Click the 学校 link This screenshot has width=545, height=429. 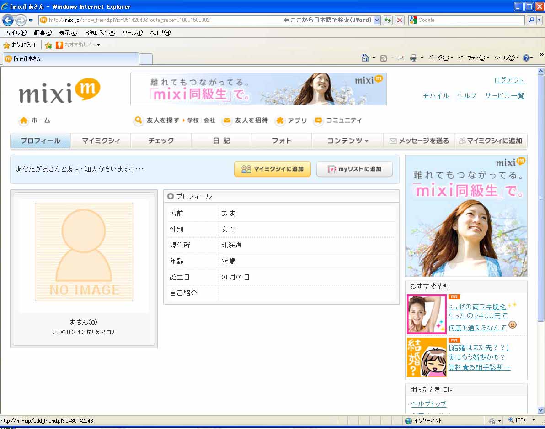[193, 120]
